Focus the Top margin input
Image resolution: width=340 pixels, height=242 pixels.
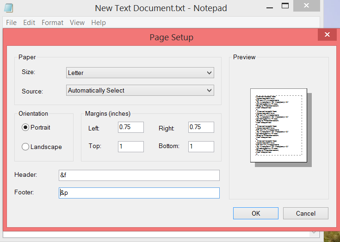tap(130, 147)
